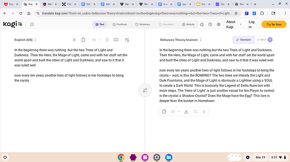
Task: Switch to the Inv browser tab
Action: [x=203, y=4]
